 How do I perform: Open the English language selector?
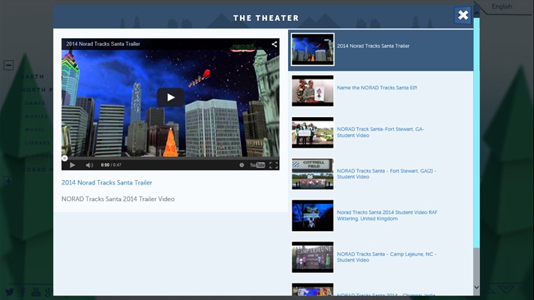coord(502,7)
